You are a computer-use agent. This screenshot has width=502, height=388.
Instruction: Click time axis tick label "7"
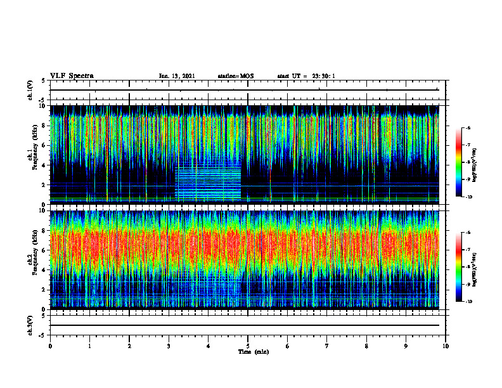coord(327,346)
